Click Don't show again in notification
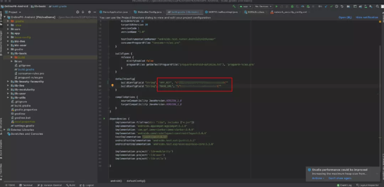This screenshot has width=384, height=187. [x=340, y=178]
